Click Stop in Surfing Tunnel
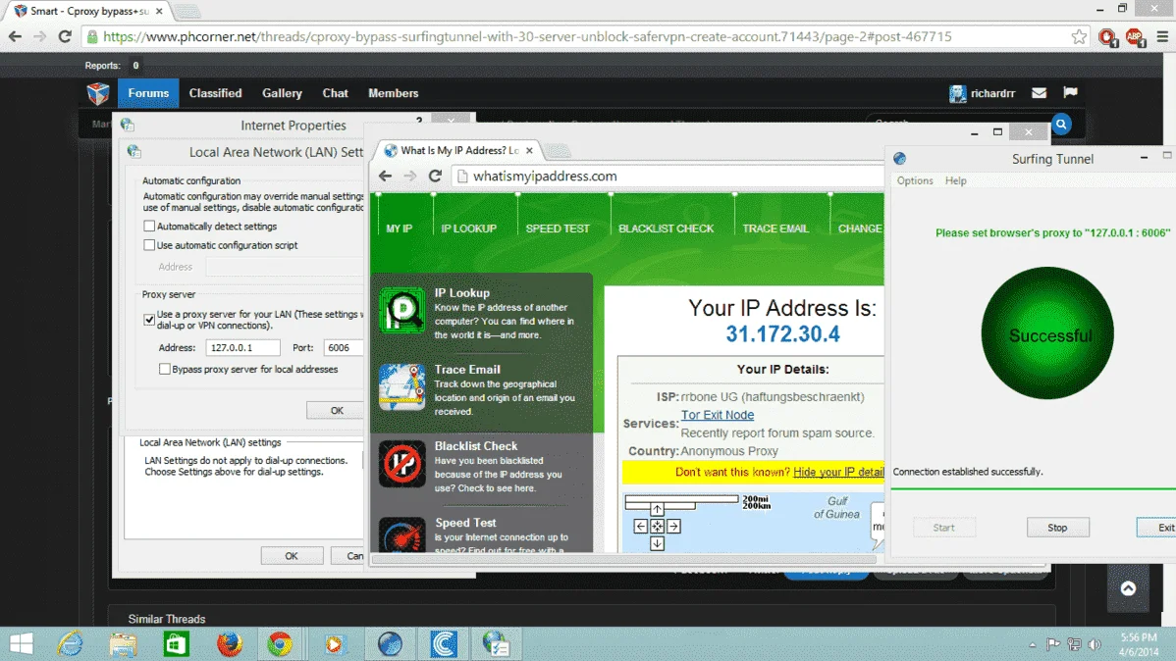 [x=1057, y=528]
